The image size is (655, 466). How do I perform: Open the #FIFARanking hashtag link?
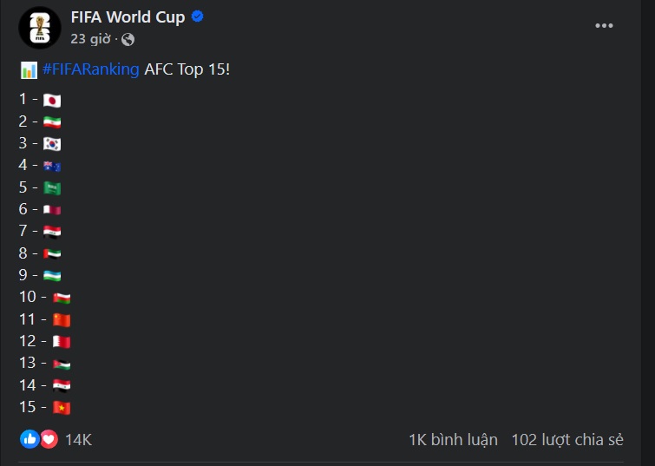(x=90, y=70)
